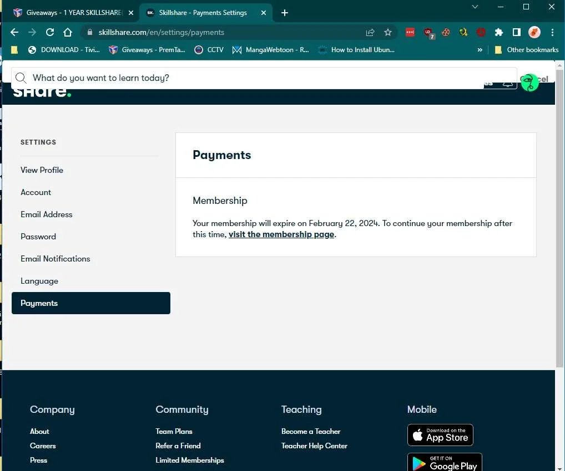Open Email Notifications settings
This screenshot has height=471, width=565.
(x=55, y=259)
